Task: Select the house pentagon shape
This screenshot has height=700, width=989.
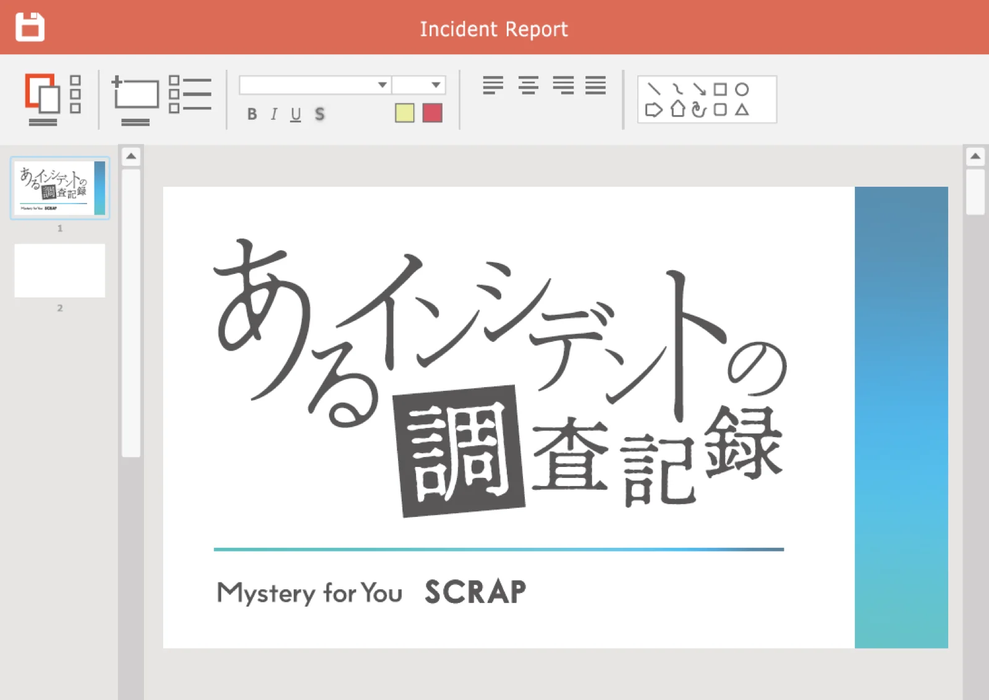Action: (x=678, y=109)
